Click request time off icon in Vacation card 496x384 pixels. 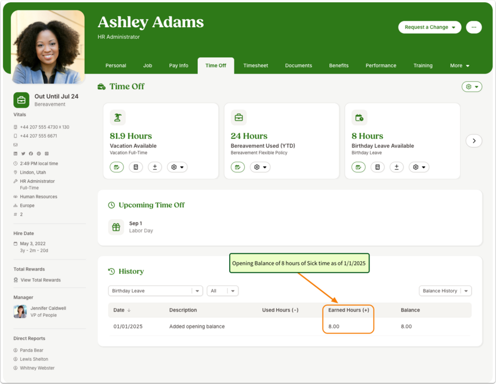pos(117,167)
